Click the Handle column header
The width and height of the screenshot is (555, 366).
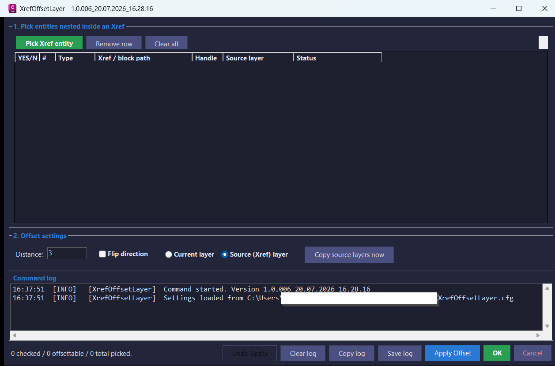pyautogui.click(x=207, y=58)
